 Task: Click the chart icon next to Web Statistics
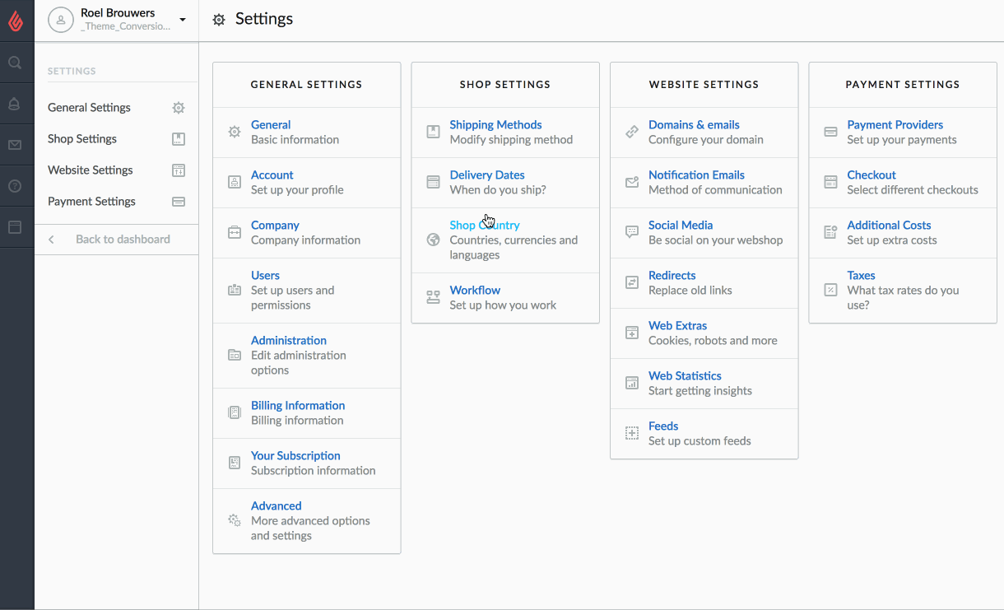coord(632,383)
